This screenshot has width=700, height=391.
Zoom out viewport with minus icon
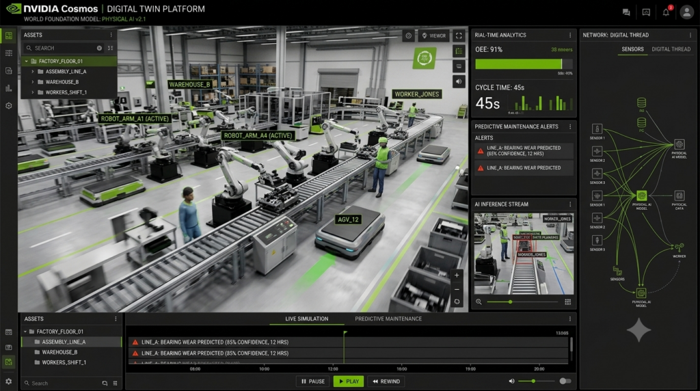pos(457,289)
